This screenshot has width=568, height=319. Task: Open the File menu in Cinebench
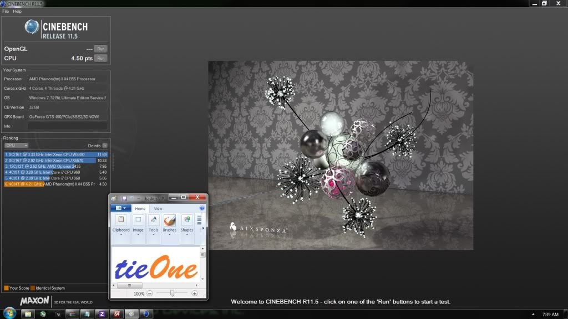tap(6, 11)
